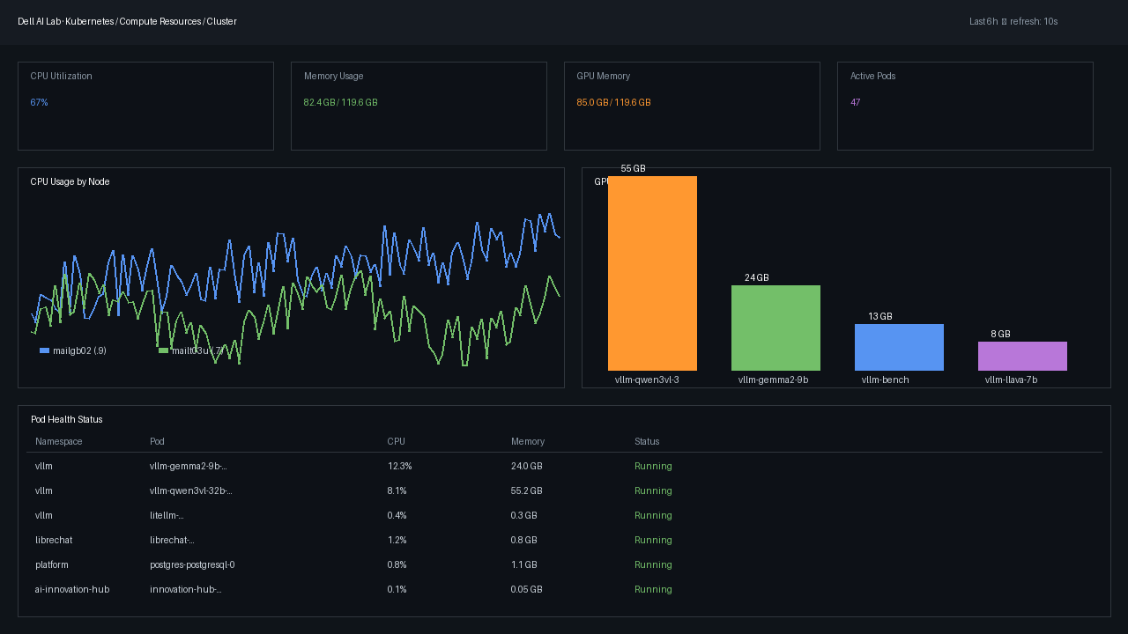1128x634 pixels.
Task: Open the vllm-gemma2-9b pod row
Action: (x=564, y=466)
